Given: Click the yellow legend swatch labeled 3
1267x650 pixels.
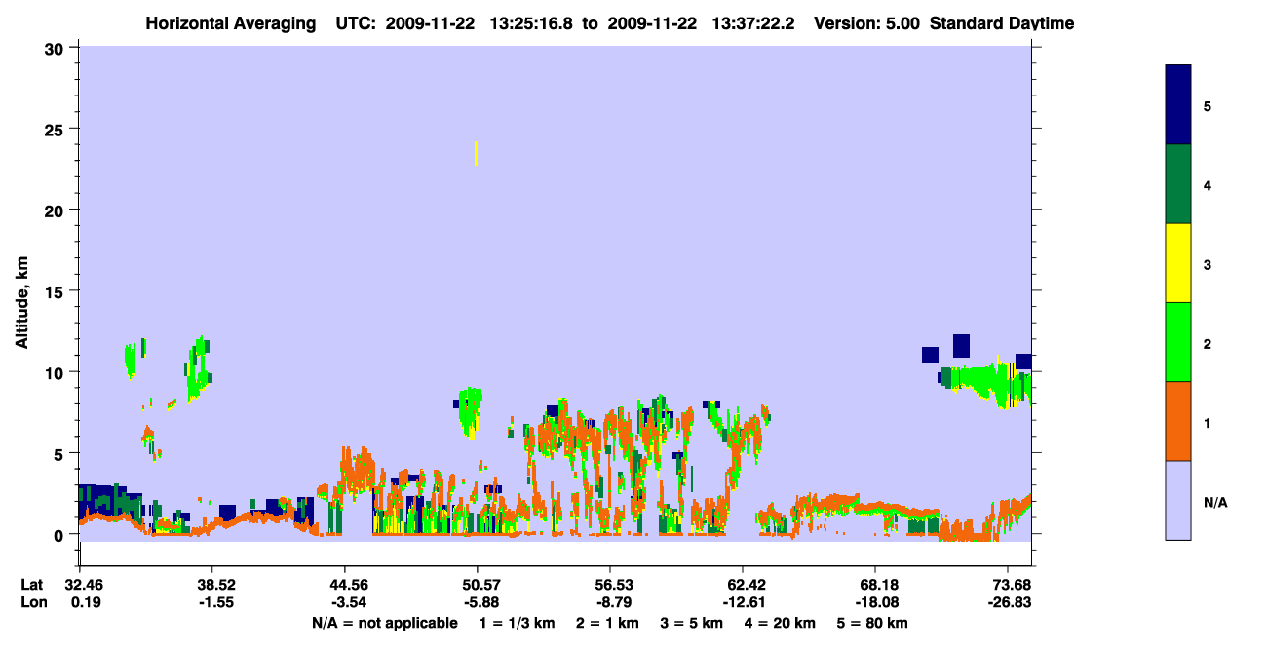Looking at the screenshot, I should tap(1178, 263).
